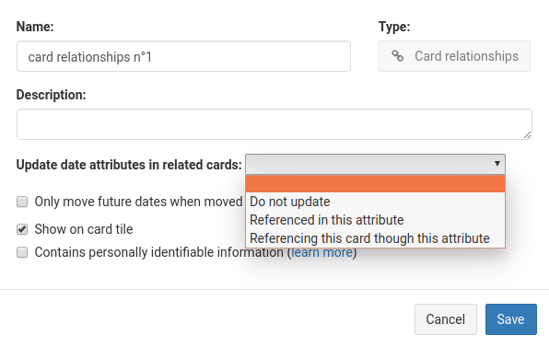Viewport: 549px width, 347px height.
Task: Focus the Name field with 'card relationships n°1'
Action: (183, 56)
